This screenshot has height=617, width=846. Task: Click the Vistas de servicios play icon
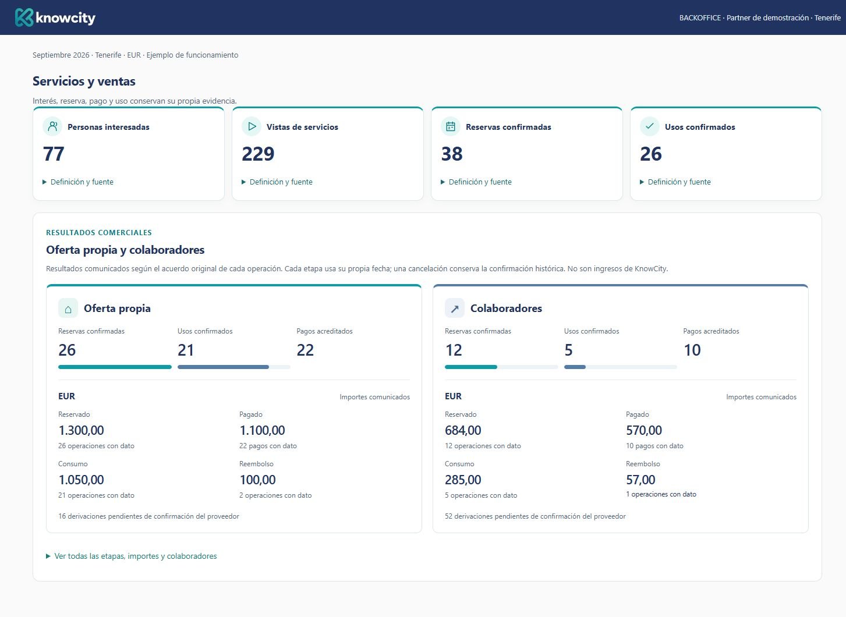[252, 126]
